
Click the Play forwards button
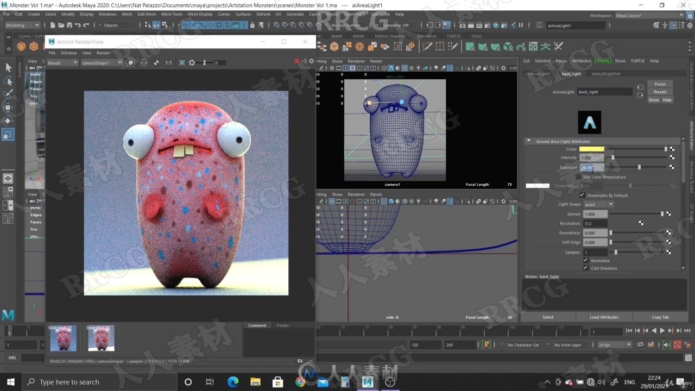(662, 331)
